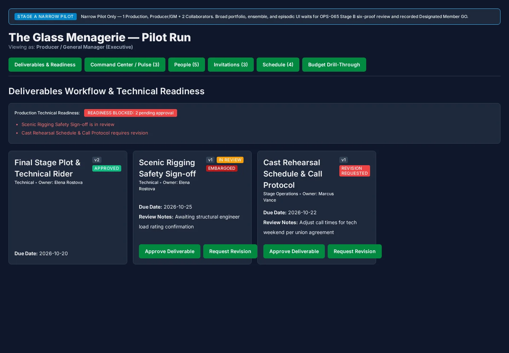Click 'Awaiting structural engineer load rating confirmation' note

point(189,222)
